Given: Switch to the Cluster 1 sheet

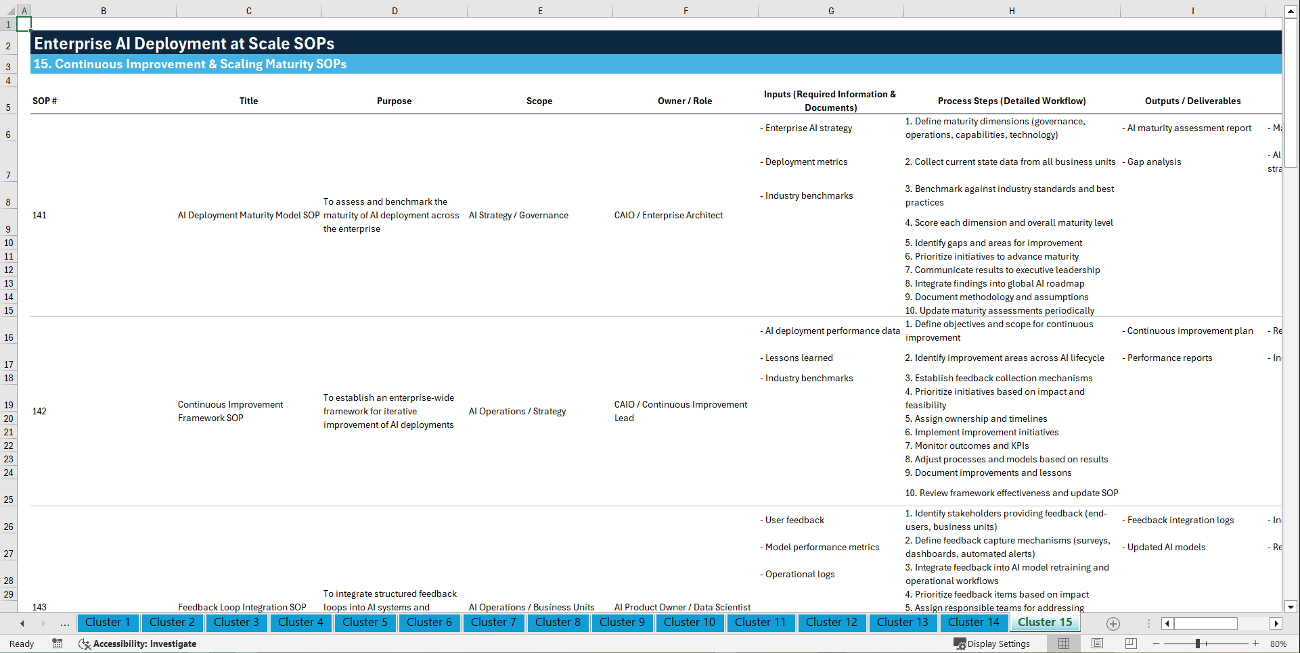Looking at the screenshot, I should coord(108,623).
